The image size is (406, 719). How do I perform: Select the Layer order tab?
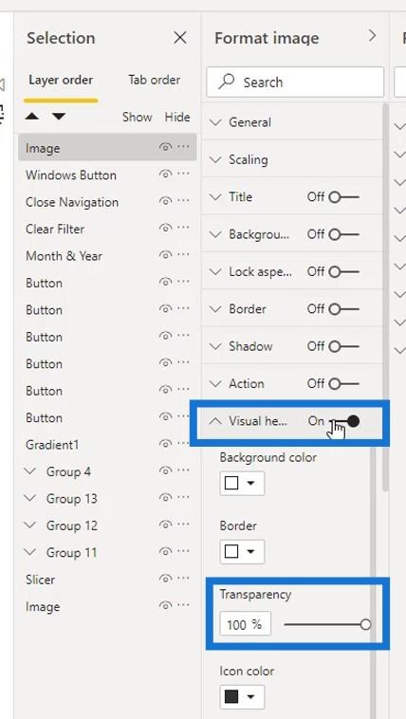pos(61,80)
